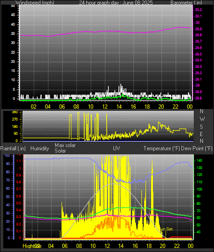Click the 14 hour tick on the windspeed graph
Image resolution: width=214 pixels, height=252 pixels.
[x=119, y=106]
